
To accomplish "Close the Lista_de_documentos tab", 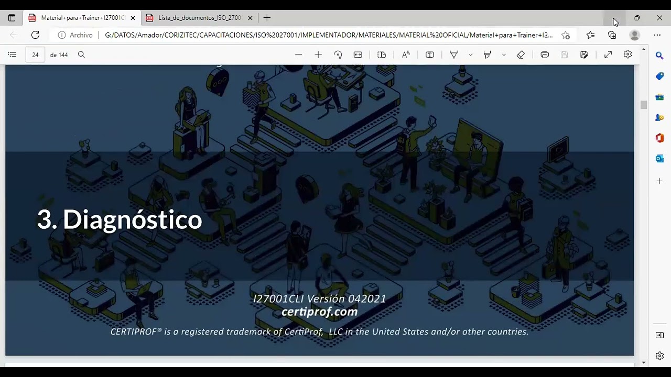I will pyautogui.click(x=250, y=18).
